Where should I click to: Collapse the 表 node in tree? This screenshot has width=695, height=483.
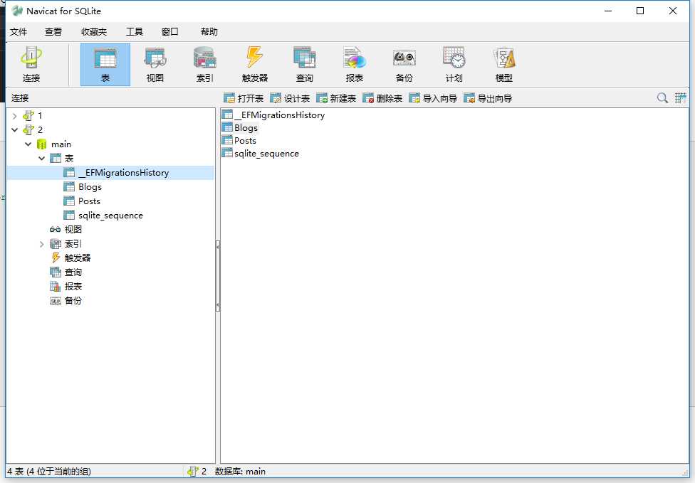(x=42, y=159)
